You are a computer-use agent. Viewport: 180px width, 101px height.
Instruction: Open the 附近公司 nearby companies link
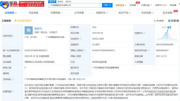click(x=81, y=79)
